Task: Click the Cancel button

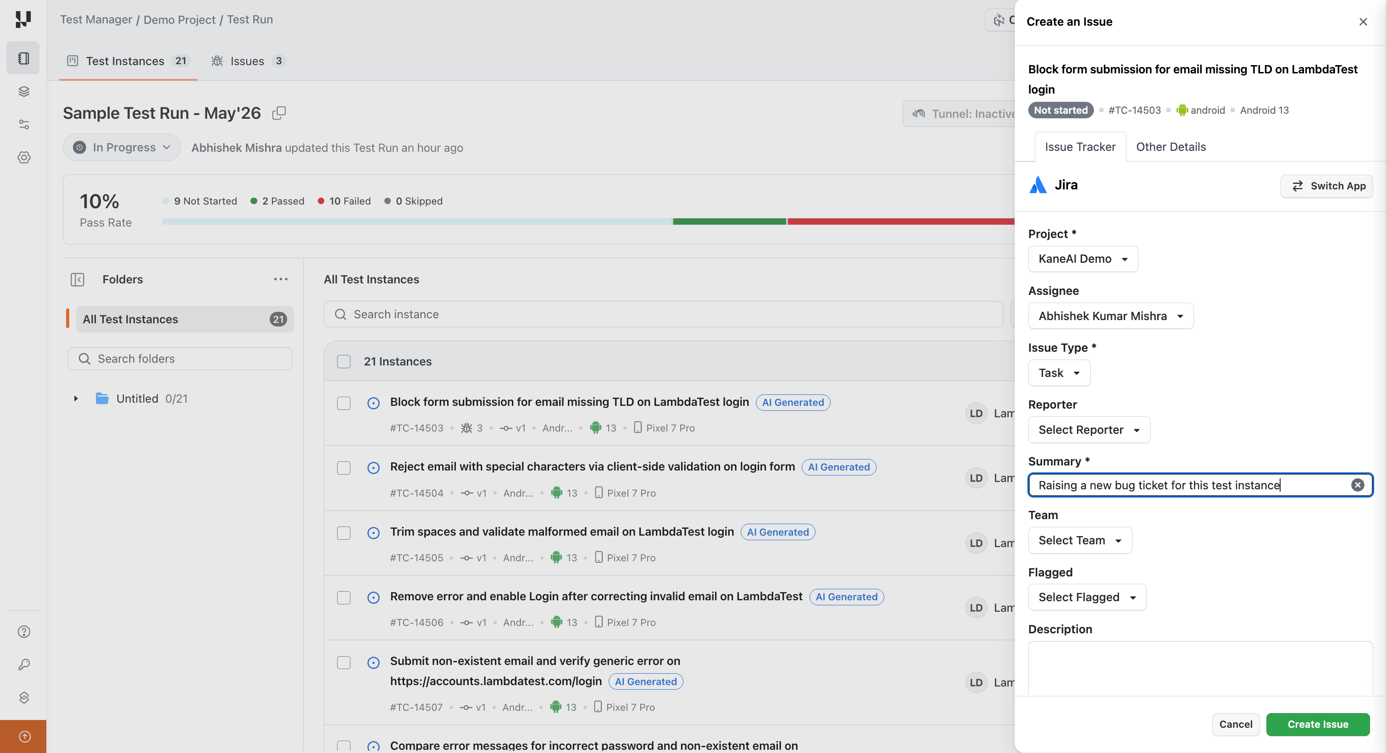Action: [1235, 725]
